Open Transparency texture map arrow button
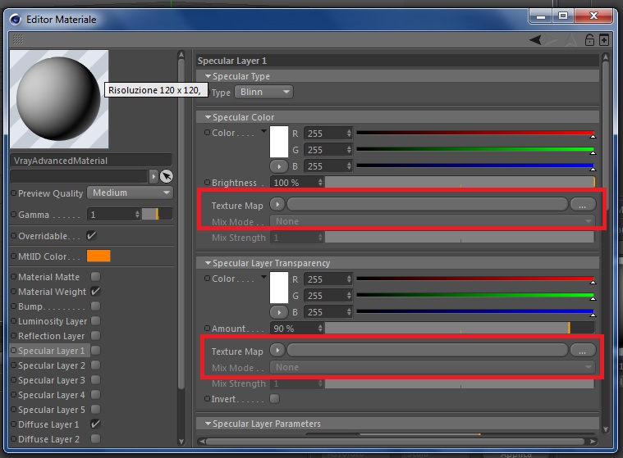The image size is (623, 458). [x=277, y=351]
